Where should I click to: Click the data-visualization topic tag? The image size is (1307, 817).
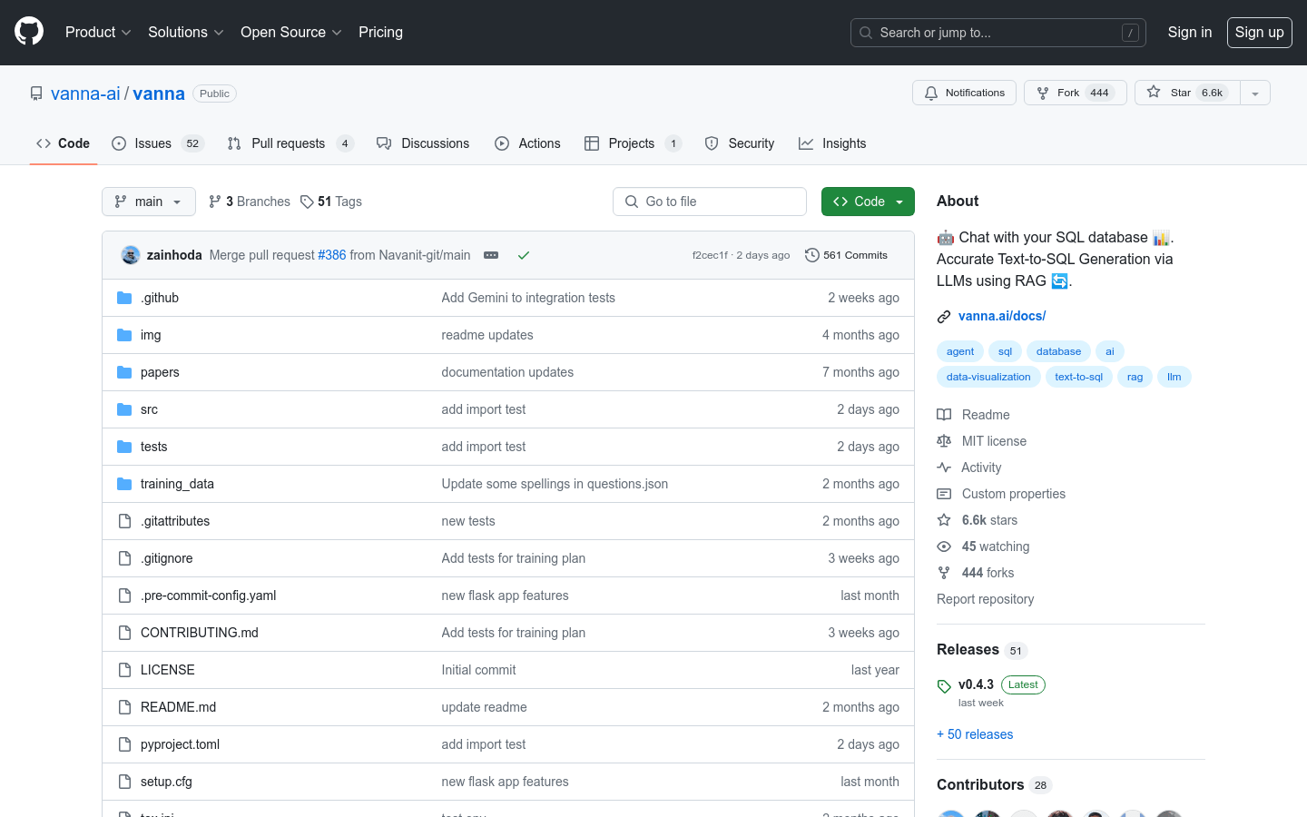tap(988, 377)
